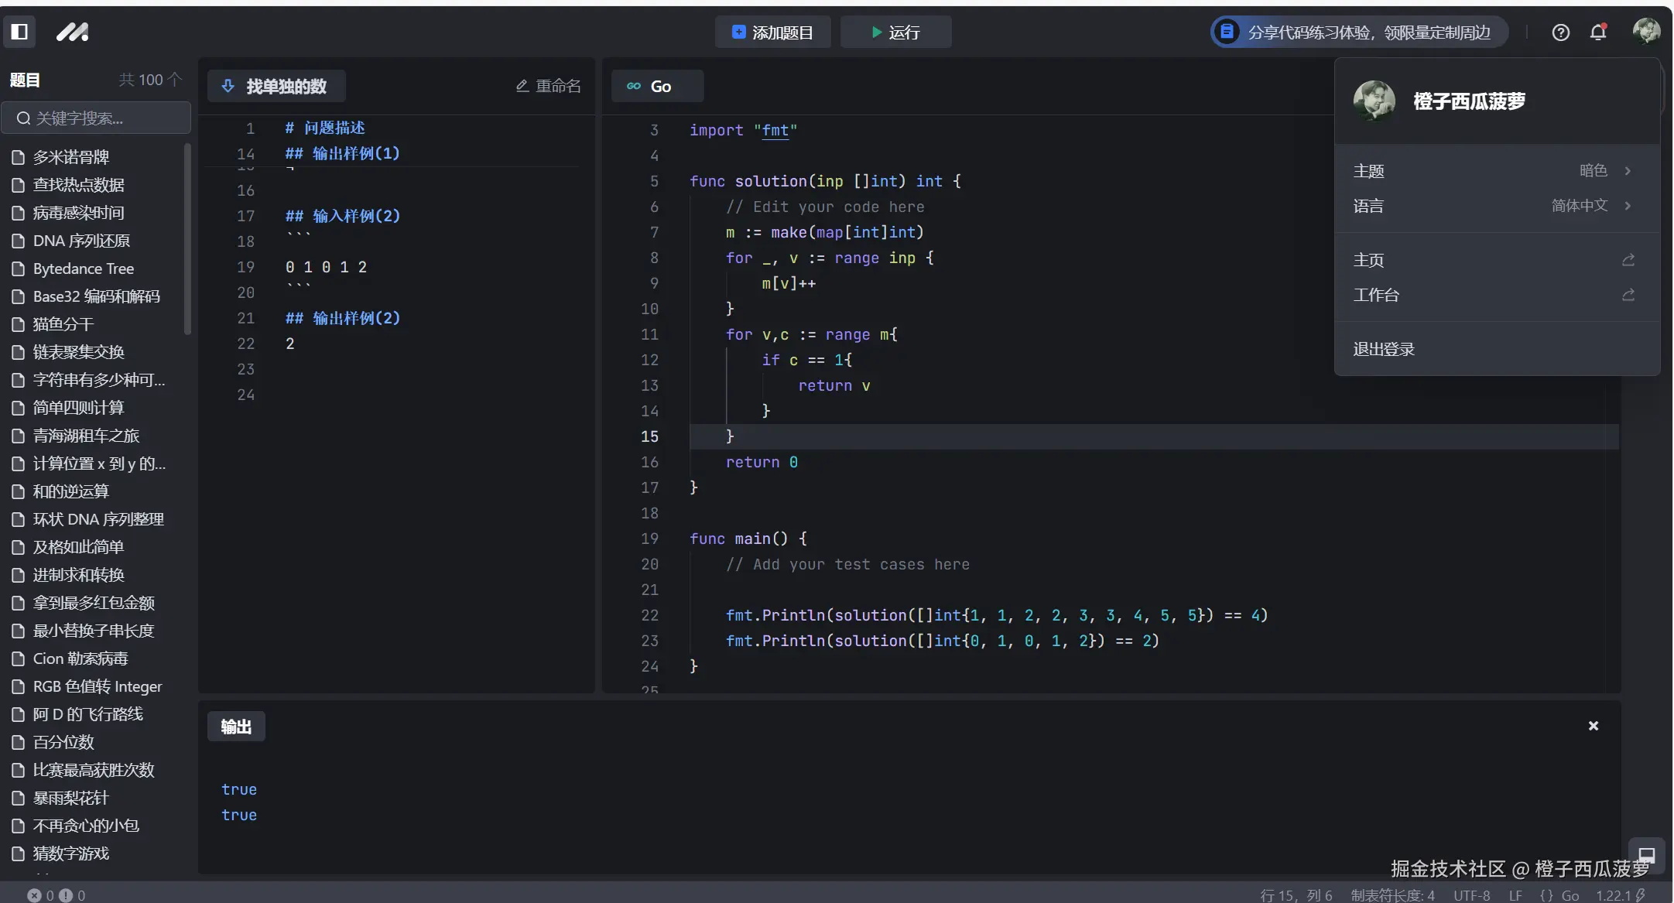Click external-link icon next to 工作台
Viewport: 1674px width, 903px height.
tap(1628, 295)
